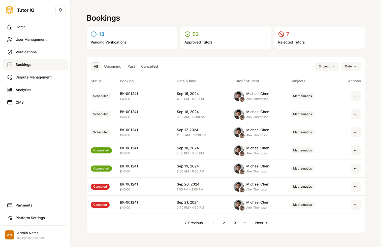
Task: Click the Admin Name profile text
Action: 28,233
